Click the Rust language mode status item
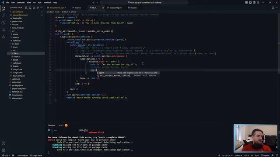Image resolution: width=280 pixels, height=157 pixels. click(257, 155)
